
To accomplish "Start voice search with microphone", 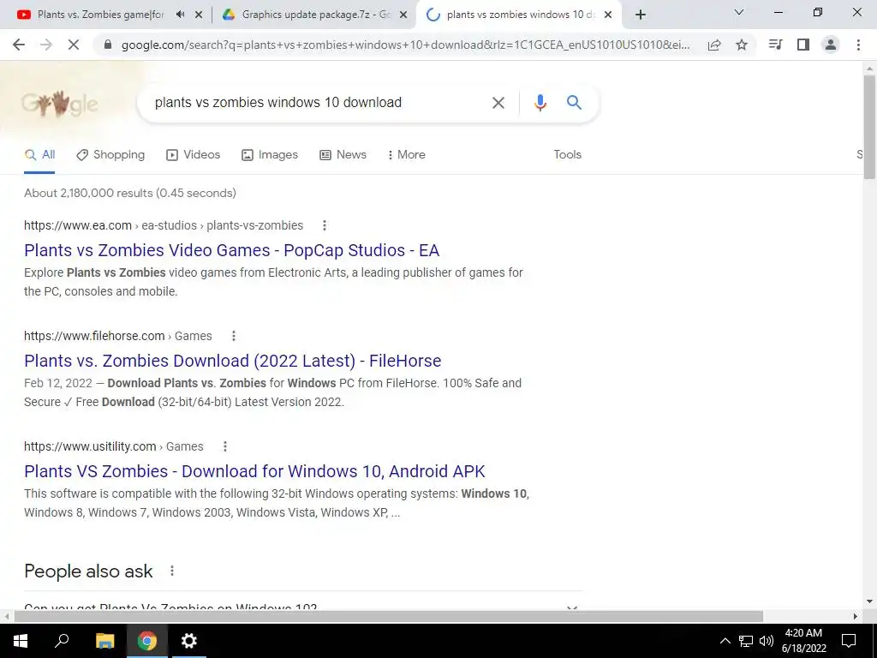I will click(540, 103).
